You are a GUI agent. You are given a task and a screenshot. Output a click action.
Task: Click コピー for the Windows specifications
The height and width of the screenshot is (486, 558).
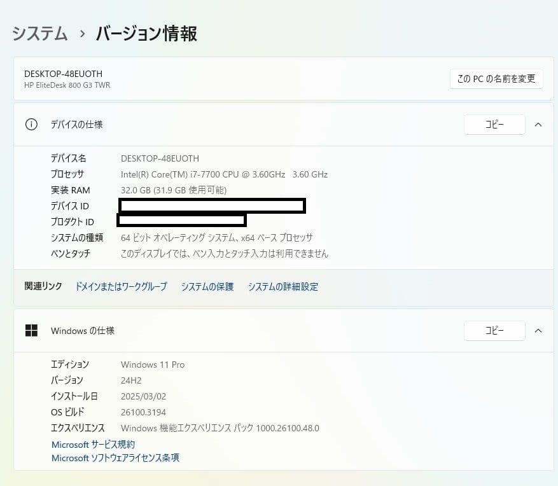click(x=494, y=330)
